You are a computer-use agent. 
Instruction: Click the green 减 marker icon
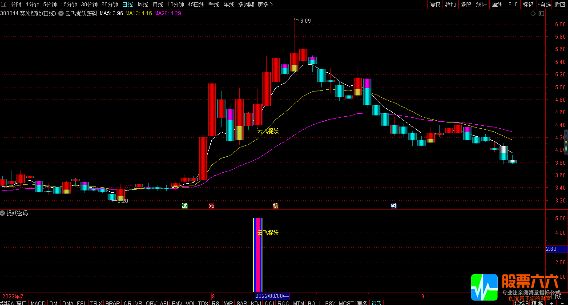tap(185, 206)
